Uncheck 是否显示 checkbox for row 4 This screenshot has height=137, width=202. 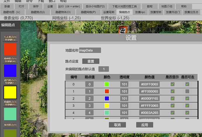point(172,113)
